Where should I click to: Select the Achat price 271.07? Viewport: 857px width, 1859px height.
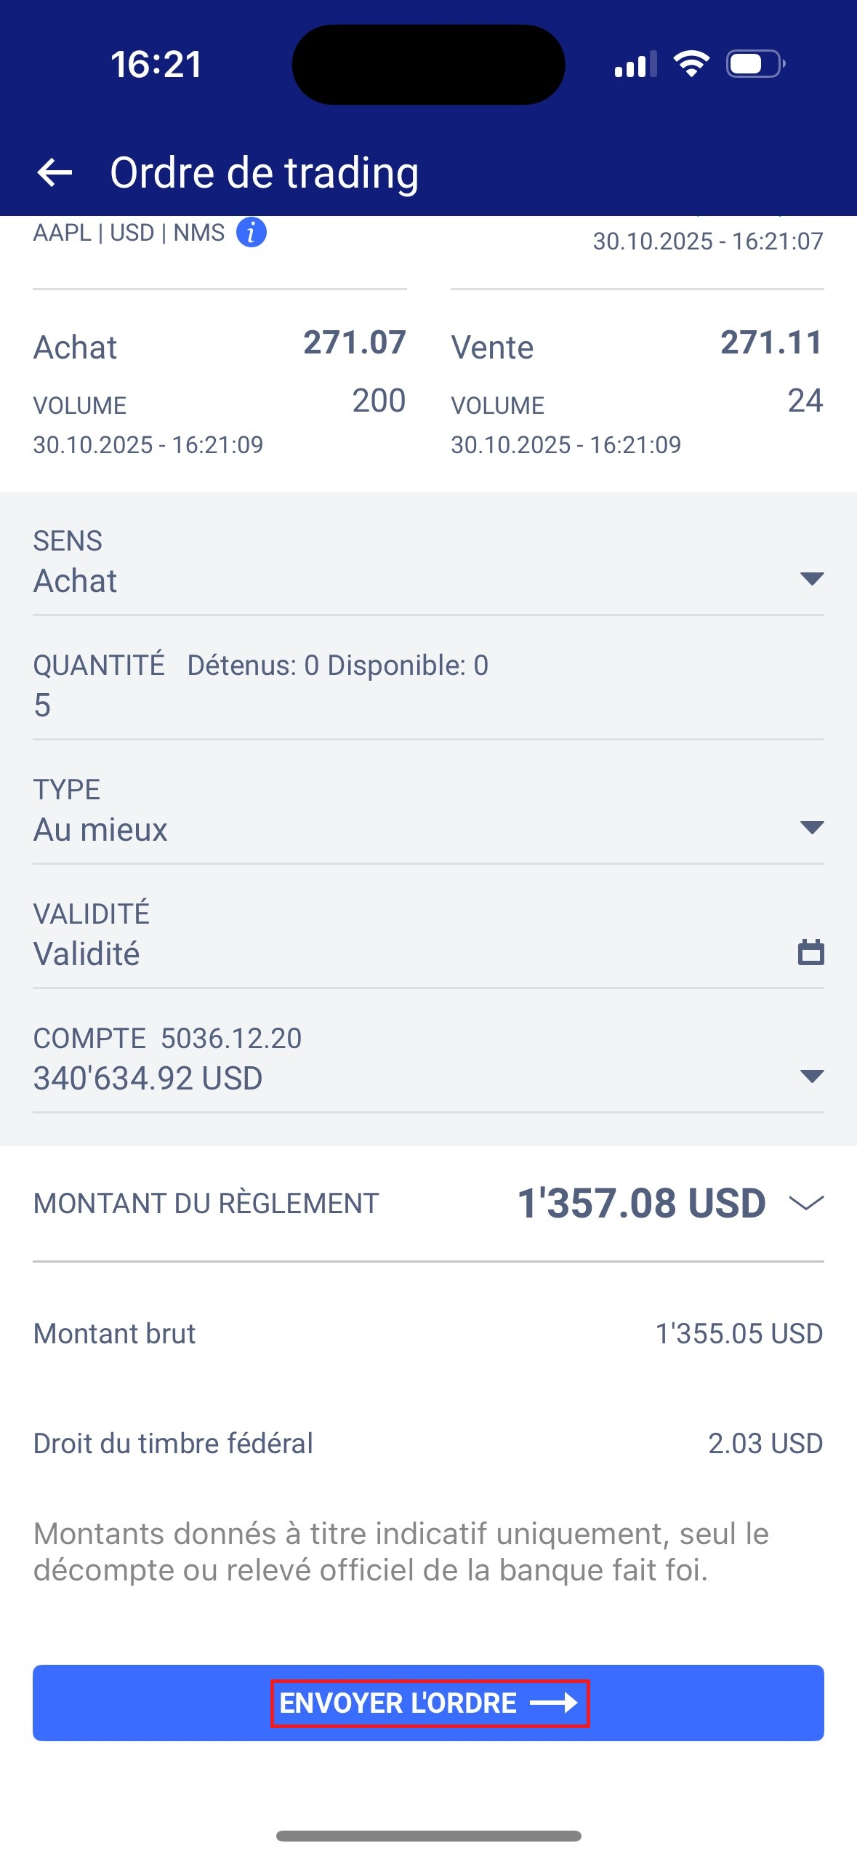pos(354,343)
